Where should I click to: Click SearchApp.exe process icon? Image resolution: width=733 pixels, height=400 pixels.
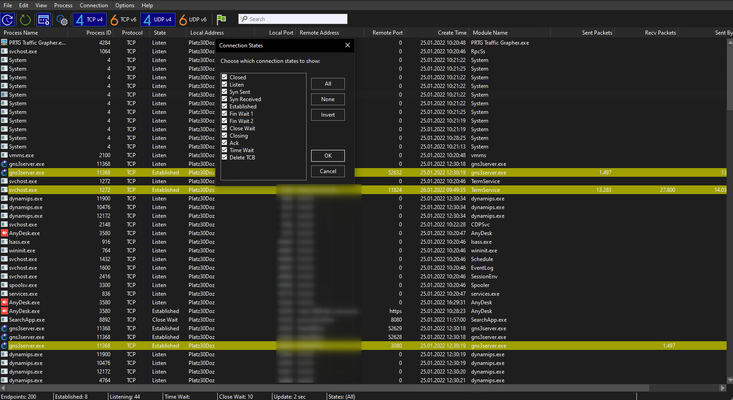[4, 319]
